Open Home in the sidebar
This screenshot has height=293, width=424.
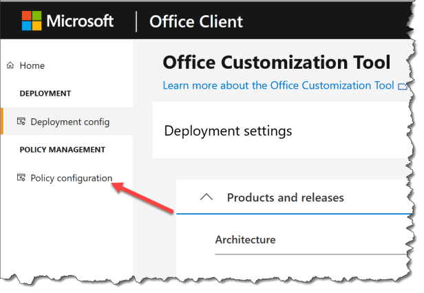point(32,65)
